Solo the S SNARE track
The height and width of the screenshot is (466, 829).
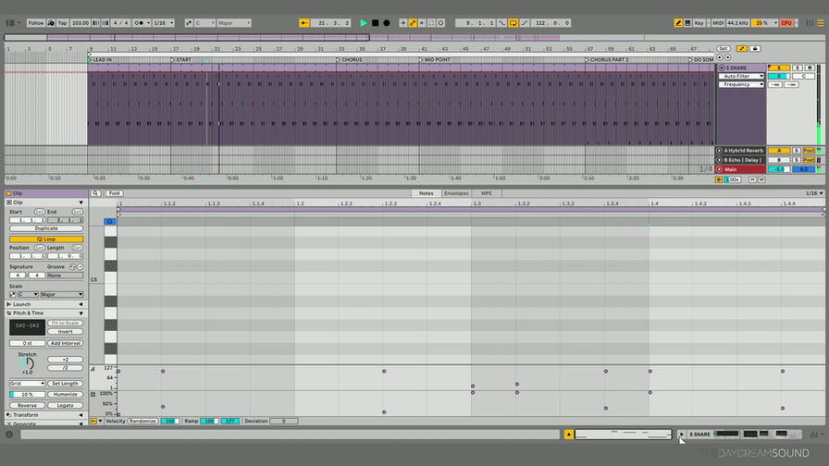pyautogui.click(x=797, y=67)
